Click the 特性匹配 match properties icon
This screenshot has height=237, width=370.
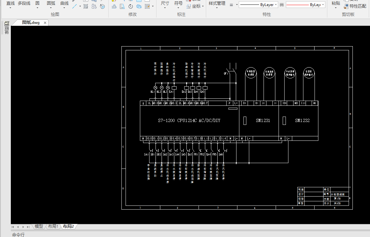click(x=346, y=6)
